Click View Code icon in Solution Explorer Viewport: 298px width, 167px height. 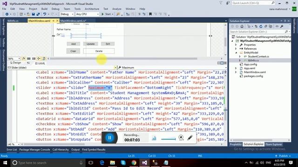click(x=277, y=26)
